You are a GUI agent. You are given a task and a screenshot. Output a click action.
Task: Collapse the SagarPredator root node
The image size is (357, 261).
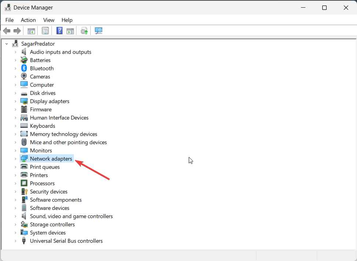[x=7, y=44]
